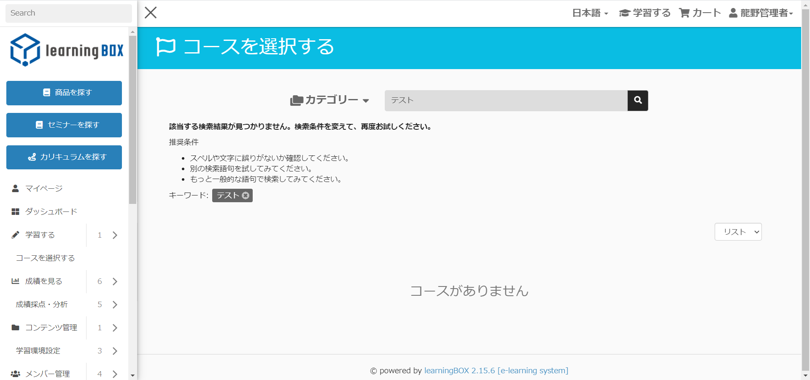This screenshot has width=810, height=380.
Task: Click the 商品を探す button
Action: click(64, 93)
